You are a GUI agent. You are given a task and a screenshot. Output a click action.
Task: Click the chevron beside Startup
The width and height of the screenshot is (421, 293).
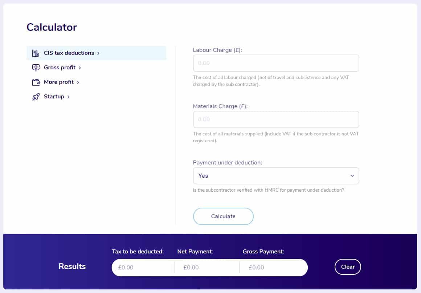69,97
